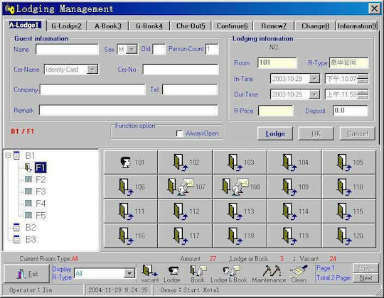Select building B3 in tree
The height and width of the screenshot is (298, 384).
[x=31, y=239]
